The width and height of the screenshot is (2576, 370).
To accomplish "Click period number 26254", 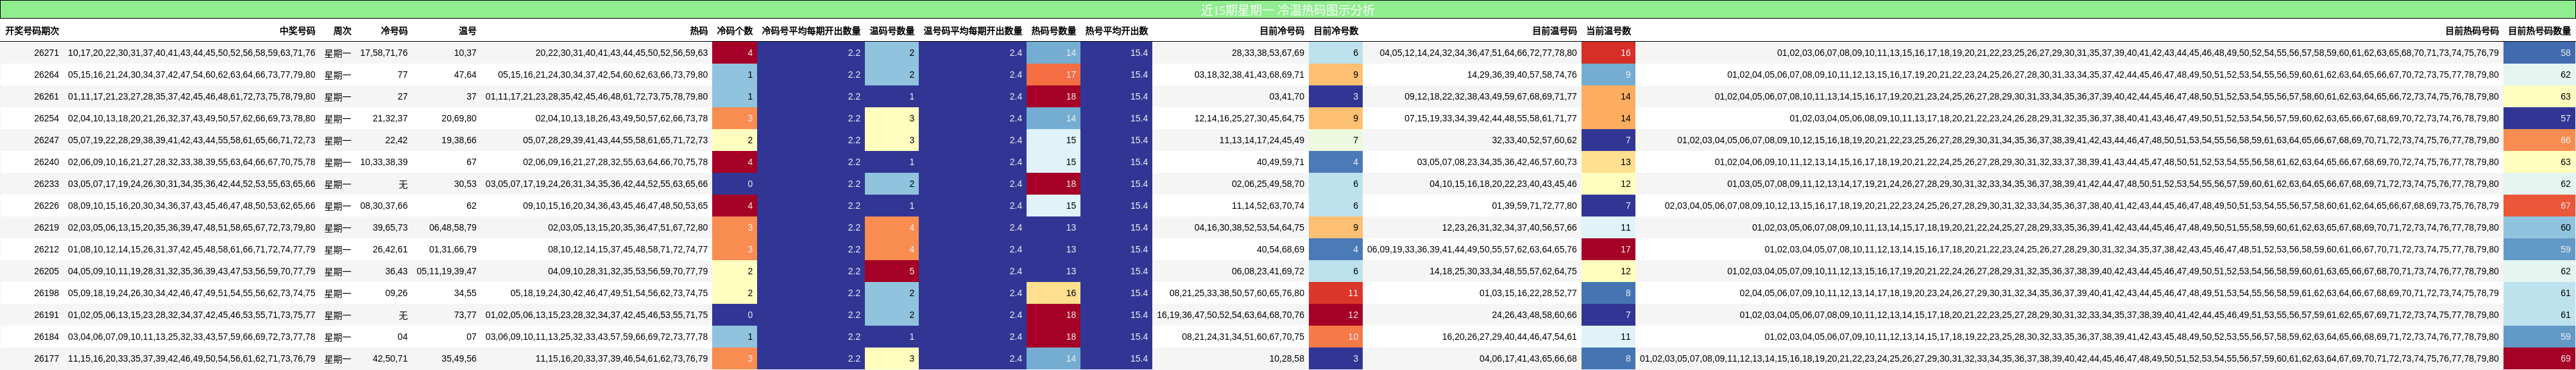I will tap(46, 118).
